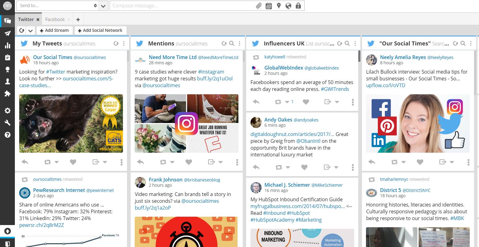Screen dimensions: 479x247
Task: Click Influencers UK stream scrollbar
Action: click(359, 56)
